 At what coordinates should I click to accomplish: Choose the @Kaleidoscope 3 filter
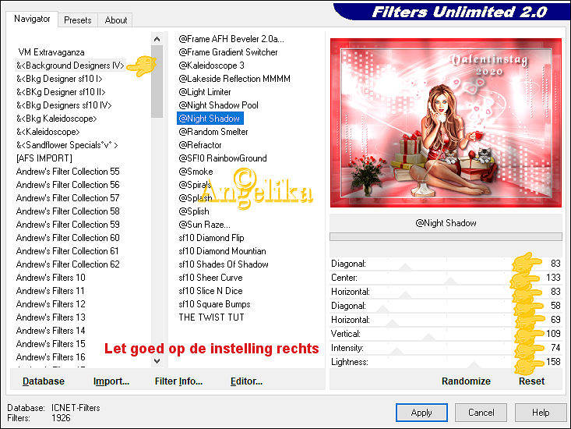click(x=211, y=66)
